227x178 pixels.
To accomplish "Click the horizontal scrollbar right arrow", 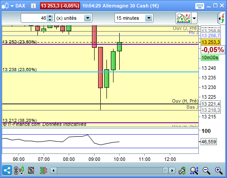I will point(172,171).
